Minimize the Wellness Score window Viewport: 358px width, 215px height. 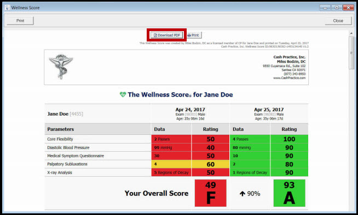(x=325, y=8)
